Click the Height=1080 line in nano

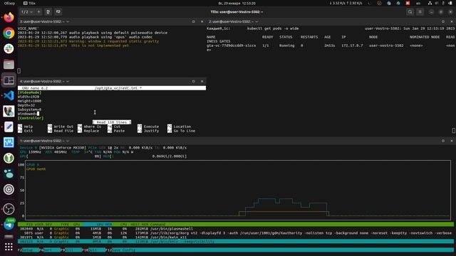(29, 101)
